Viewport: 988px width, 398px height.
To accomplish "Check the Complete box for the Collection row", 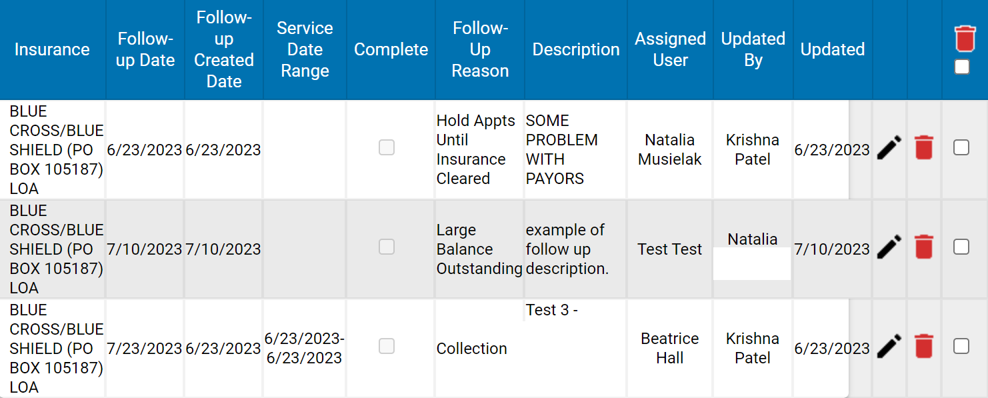I will pos(387,346).
